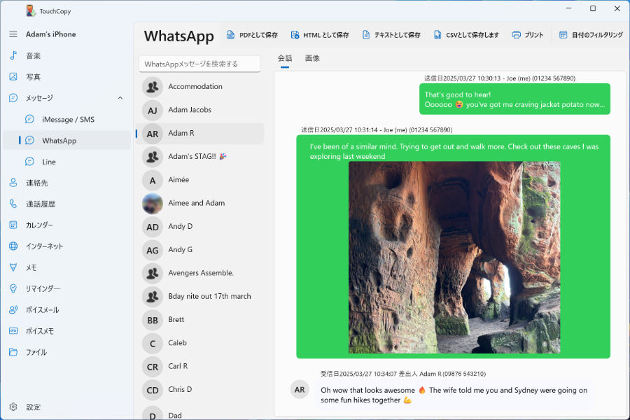Open Avengers Assemble. group chat

200,273
